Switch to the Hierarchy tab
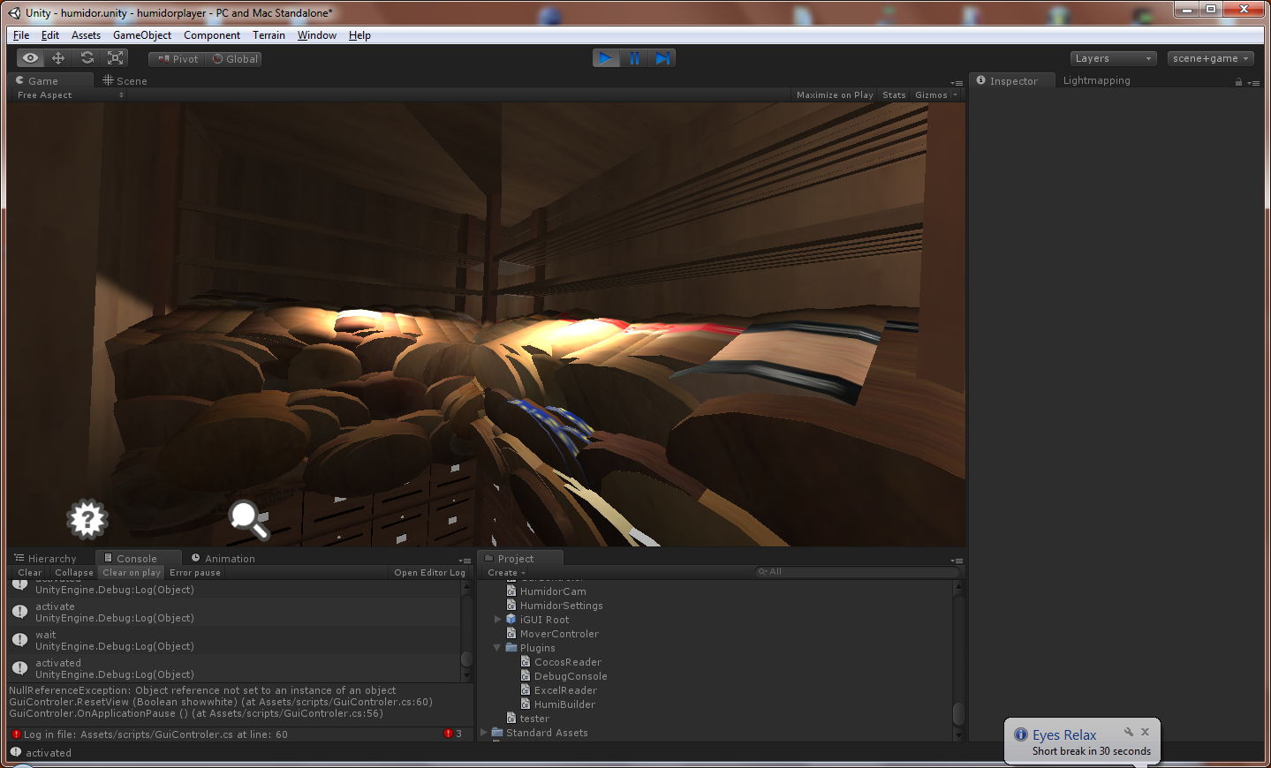Screen dimensions: 1271x768 pos(46,559)
